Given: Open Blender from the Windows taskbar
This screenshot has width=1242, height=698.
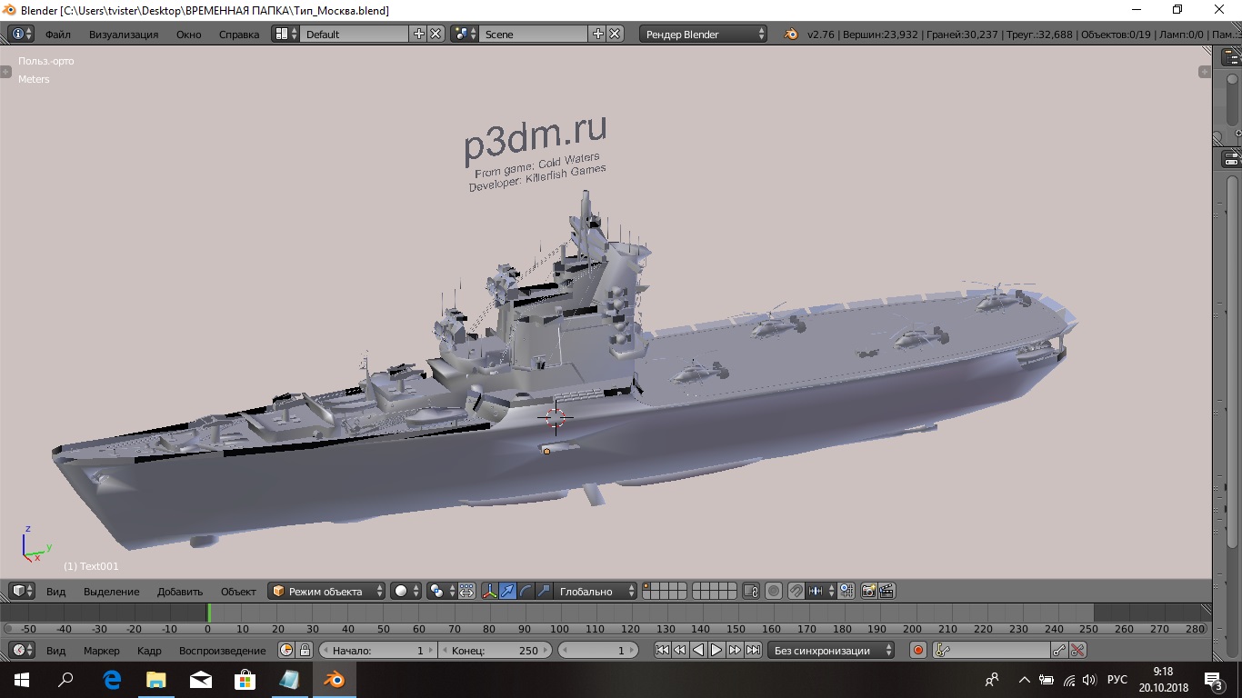Looking at the screenshot, I should pos(335,680).
